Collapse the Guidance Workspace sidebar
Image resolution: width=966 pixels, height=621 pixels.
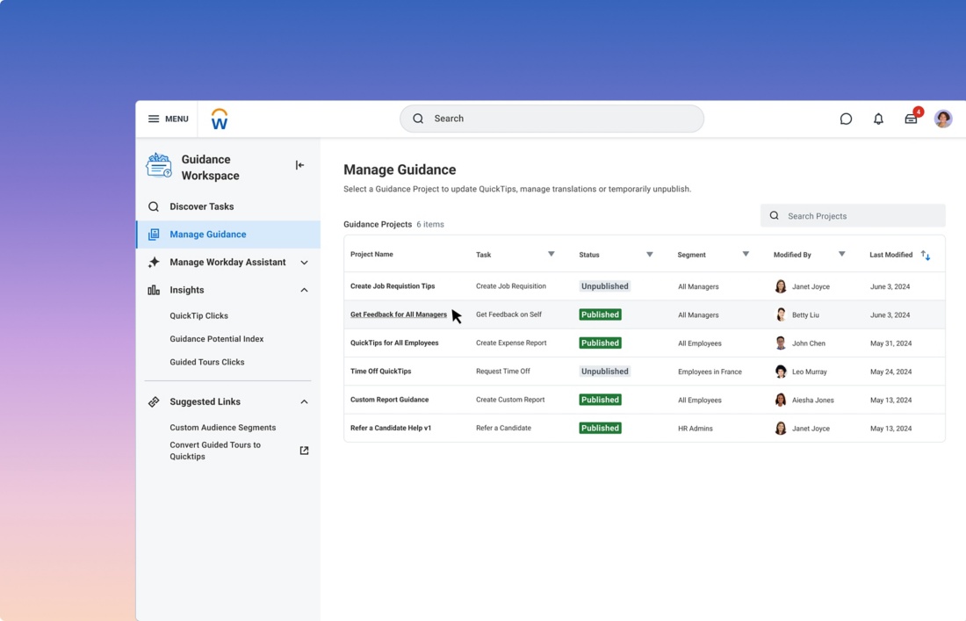tap(299, 165)
